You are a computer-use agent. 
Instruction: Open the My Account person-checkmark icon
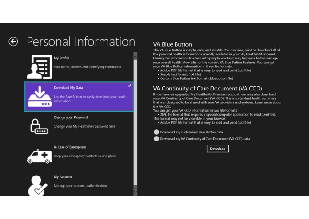point(38,185)
